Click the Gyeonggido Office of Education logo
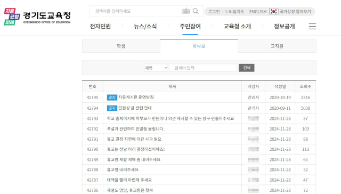The width and height of the screenshot is (341, 194). pos(37,17)
